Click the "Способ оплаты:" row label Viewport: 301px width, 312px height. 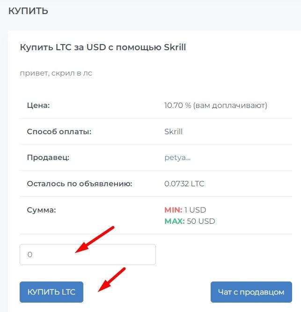coord(59,131)
